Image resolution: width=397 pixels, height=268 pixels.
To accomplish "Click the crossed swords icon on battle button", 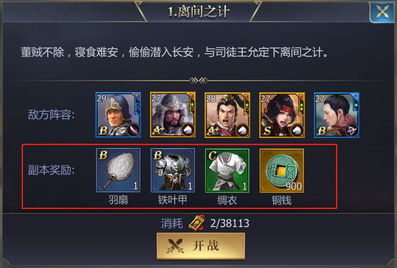I will coord(175,246).
